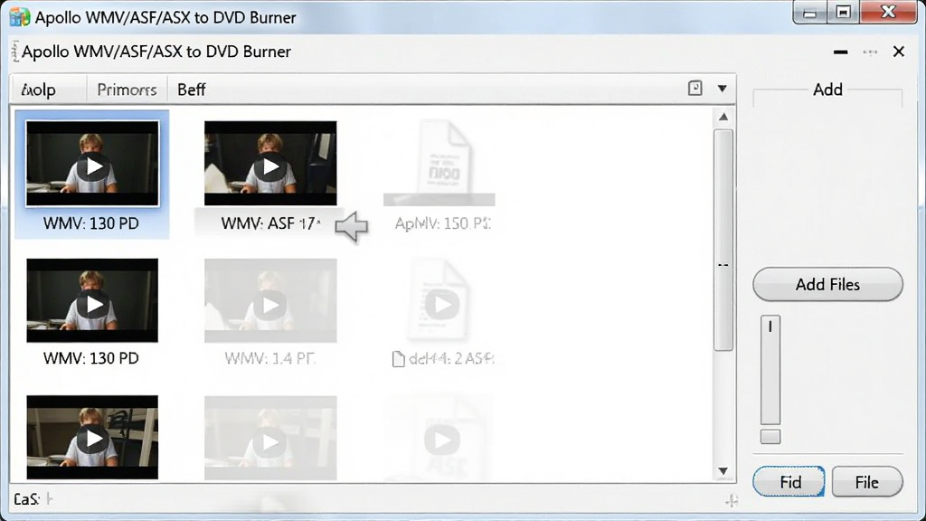Click the page view icon in tab bar
The height and width of the screenshot is (521, 926).
click(x=695, y=88)
